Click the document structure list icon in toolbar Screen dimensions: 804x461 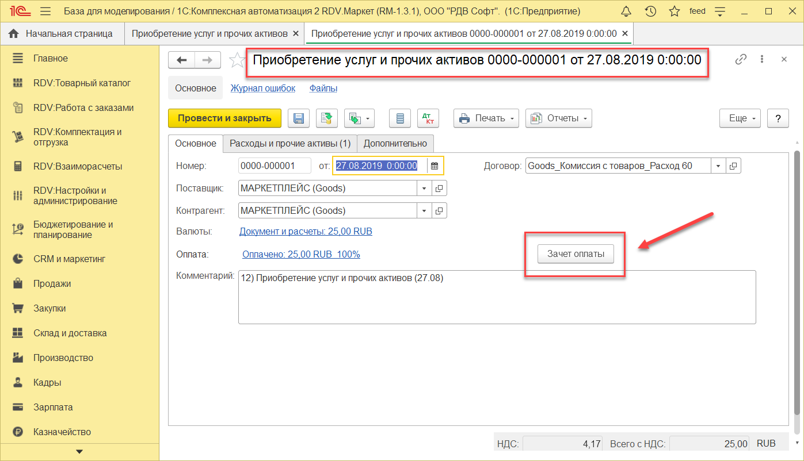click(x=400, y=118)
